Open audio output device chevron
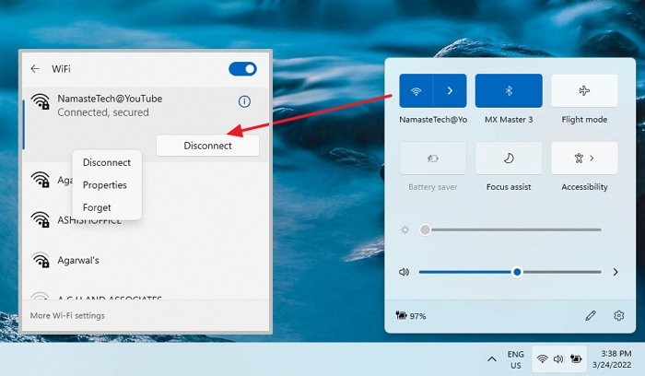This screenshot has height=376, width=645. coord(616,272)
